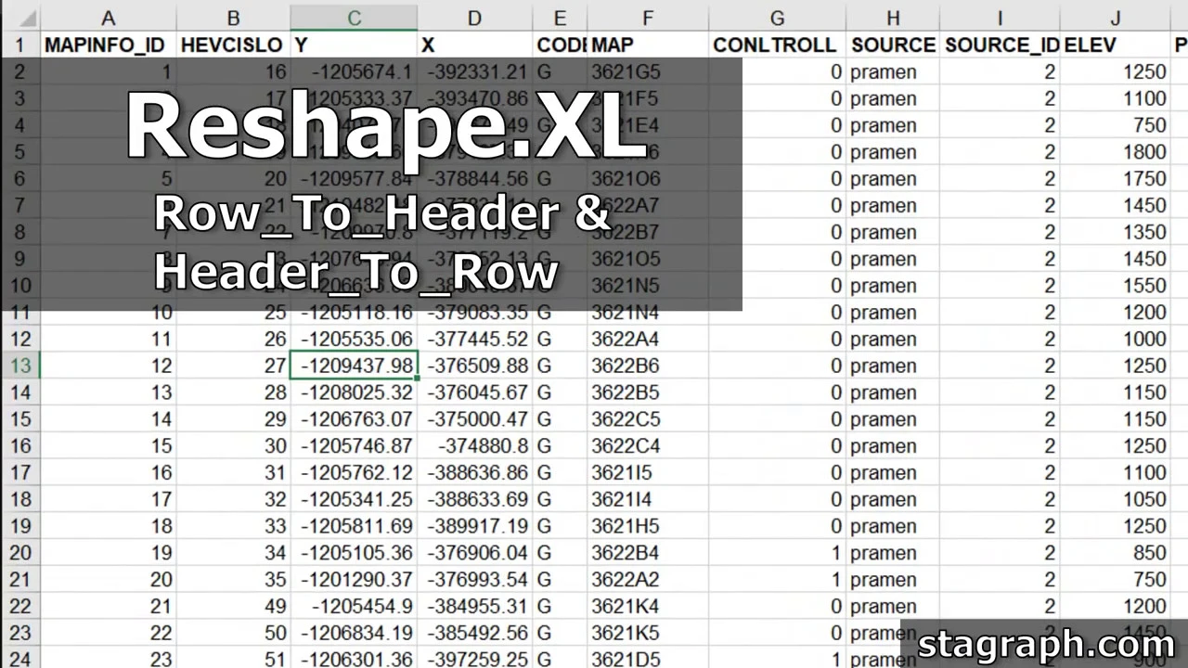The height and width of the screenshot is (668, 1188).
Task: Select column header B
Action: [x=233, y=18]
